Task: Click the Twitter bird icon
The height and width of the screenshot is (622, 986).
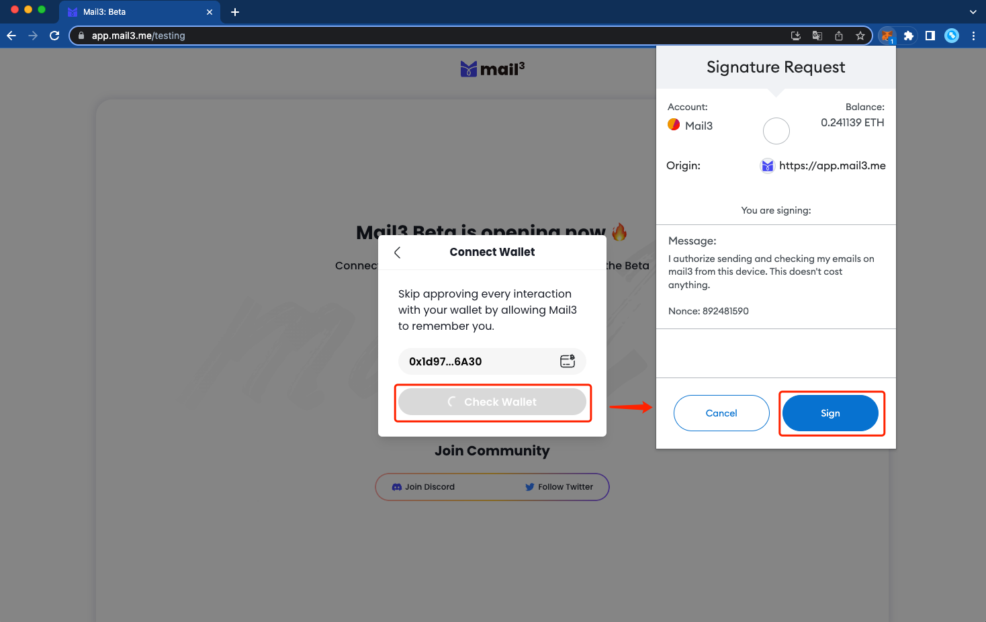Action: pos(530,487)
